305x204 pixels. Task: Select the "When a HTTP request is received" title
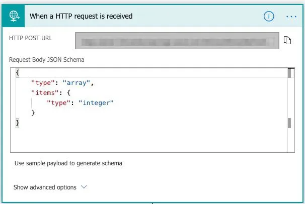coord(81,16)
